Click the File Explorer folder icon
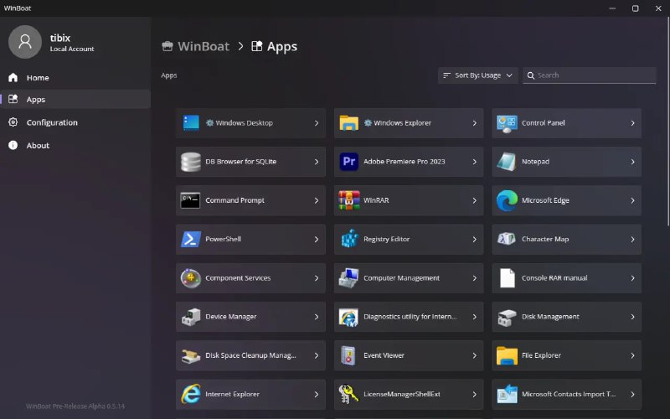Image resolution: width=670 pixels, height=419 pixels. click(507, 355)
